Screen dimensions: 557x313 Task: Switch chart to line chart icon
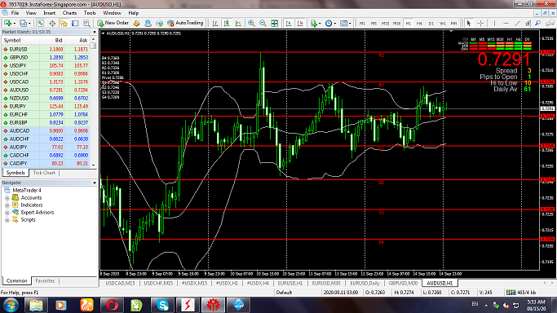(238, 23)
